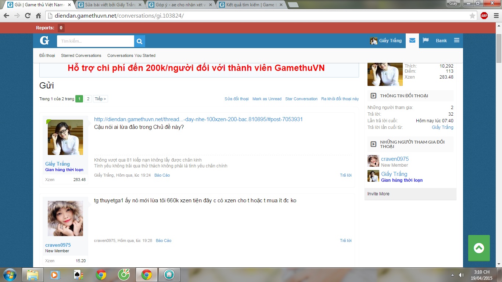The width and height of the screenshot is (502, 282).
Task: Open Giấy Trắng username under first avatar
Action: pyautogui.click(x=57, y=164)
